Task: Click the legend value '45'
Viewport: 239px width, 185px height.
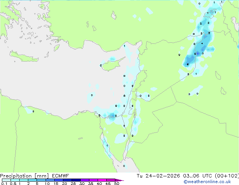Action: 108,183
